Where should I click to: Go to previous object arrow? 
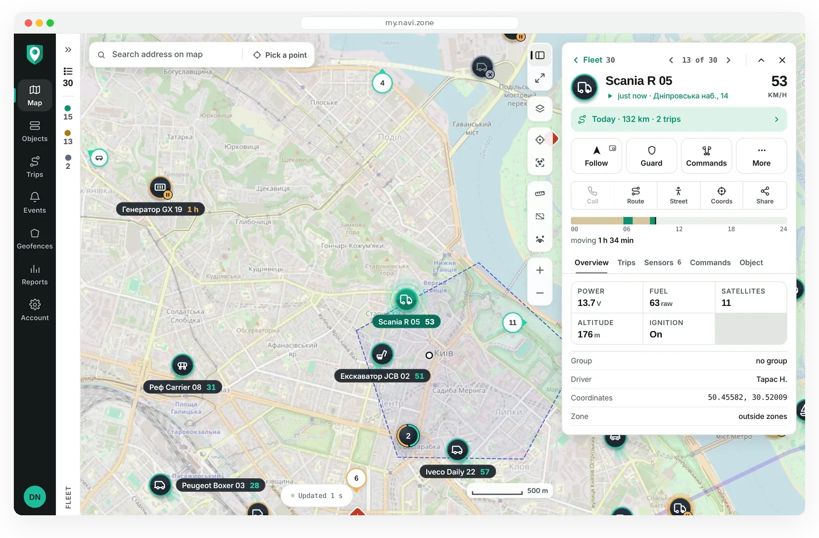click(671, 60)
